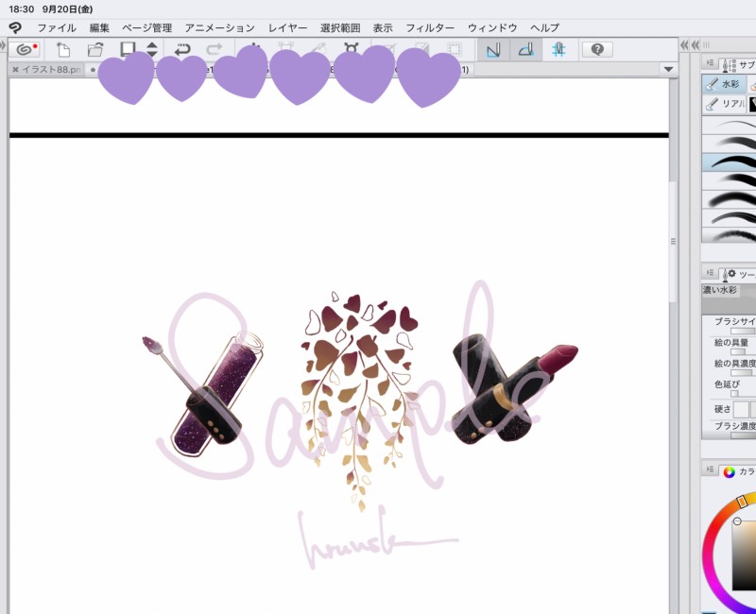Viewport: 756px width, 614px height.
Task: Open the ヘルプ menu
Action: coord(544,28)
